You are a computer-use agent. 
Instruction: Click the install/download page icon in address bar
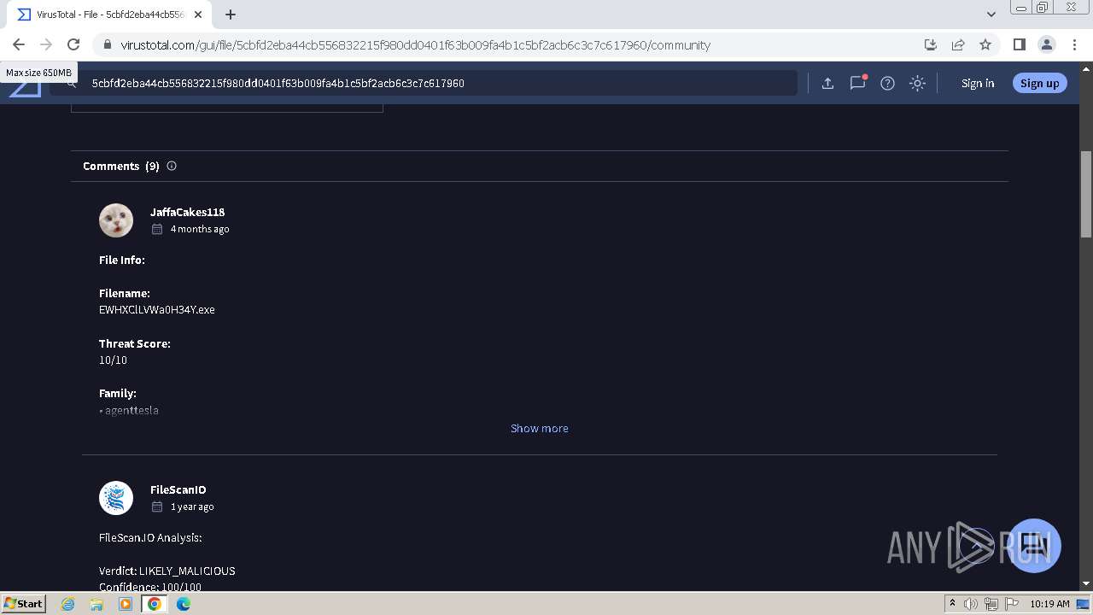point(931,44)
